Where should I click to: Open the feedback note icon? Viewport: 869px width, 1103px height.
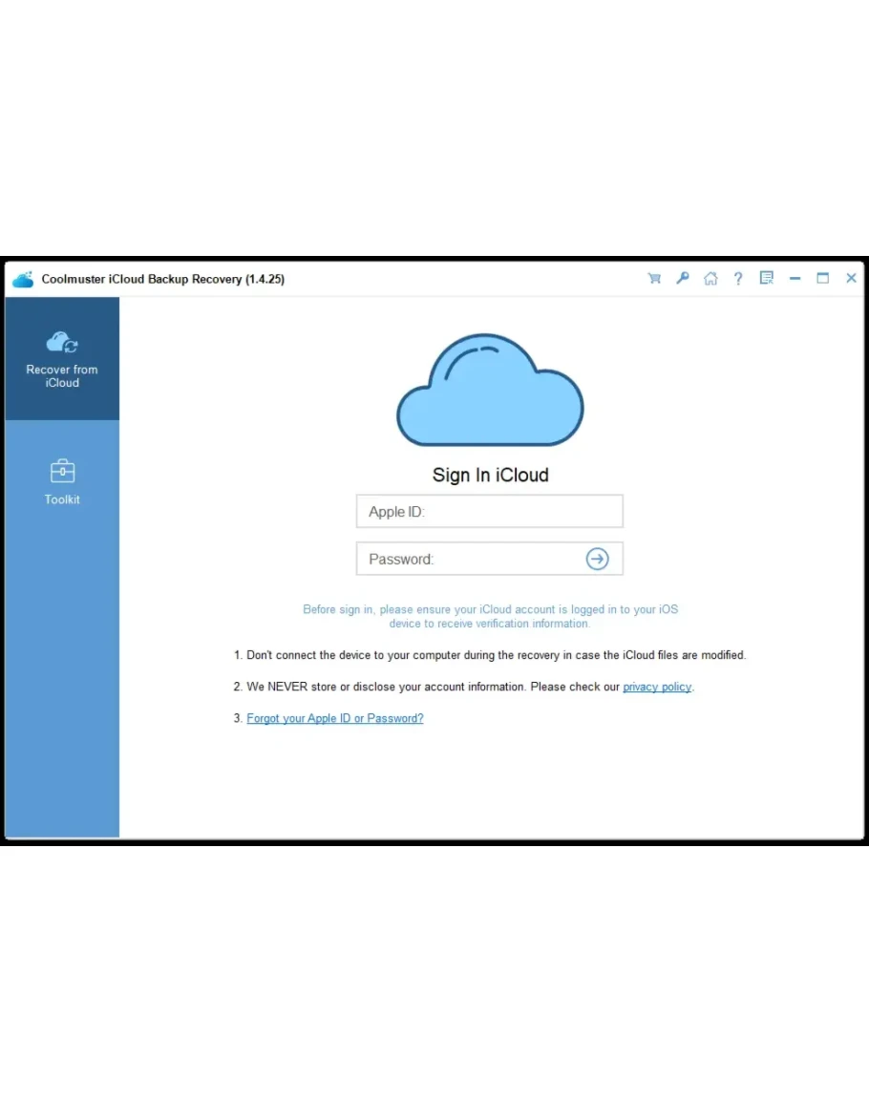click(x=766, y=279)
